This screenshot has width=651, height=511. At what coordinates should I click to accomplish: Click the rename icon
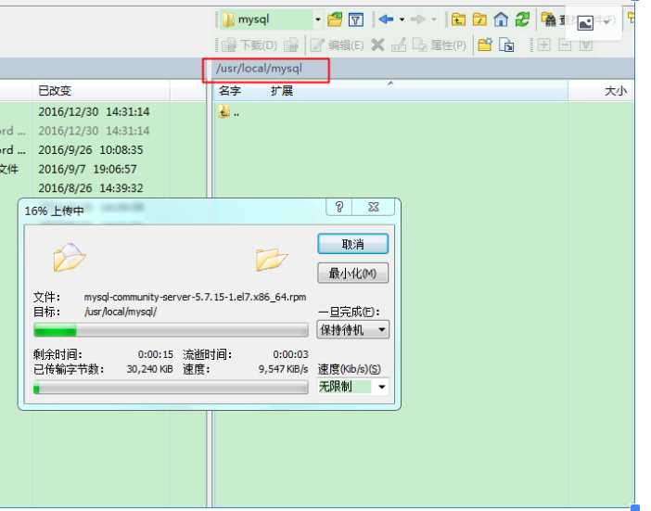(399, 45)
